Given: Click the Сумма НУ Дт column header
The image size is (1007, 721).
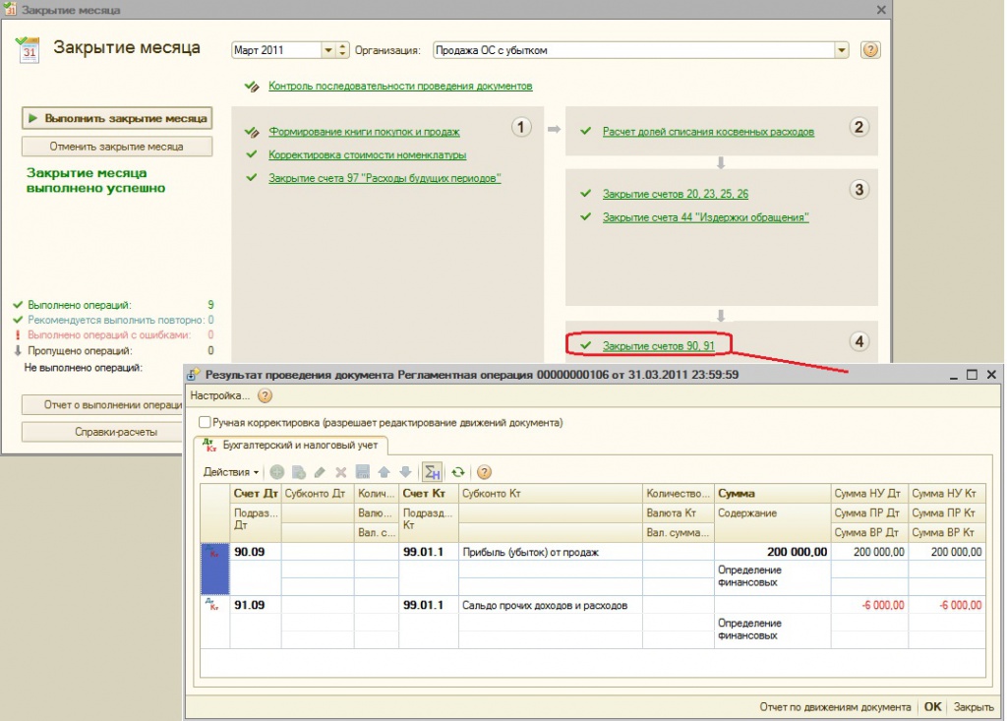Looking at the screenshot, I should click(869, 494).
